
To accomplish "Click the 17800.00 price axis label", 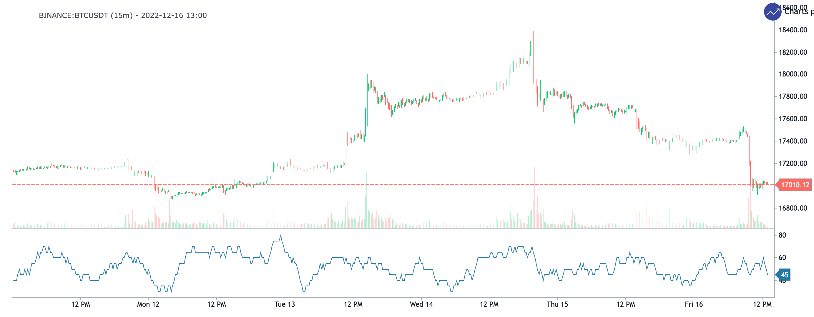I will click(x=793, y=97).
